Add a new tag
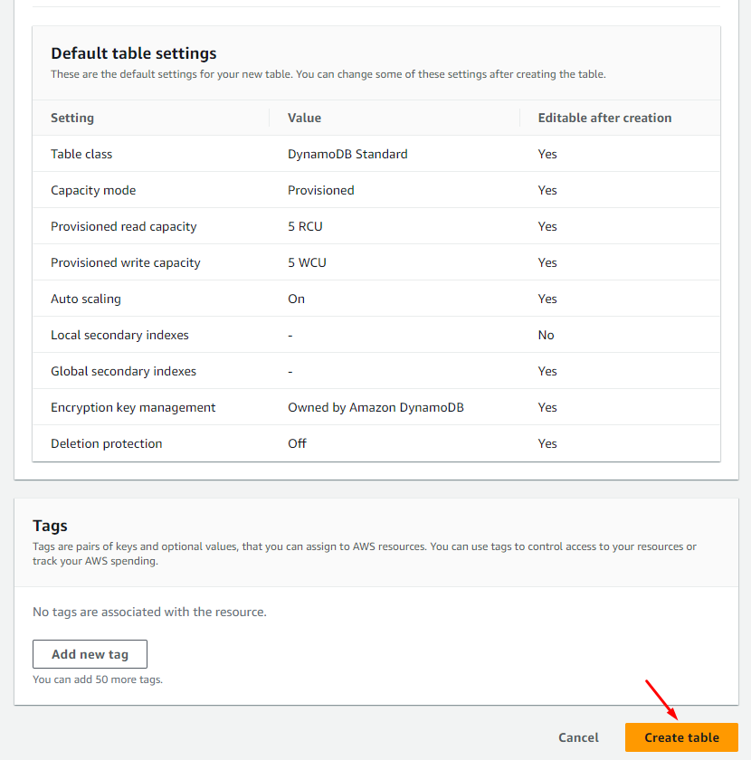The height and width of the screenshot is (760, 751). 90,654
